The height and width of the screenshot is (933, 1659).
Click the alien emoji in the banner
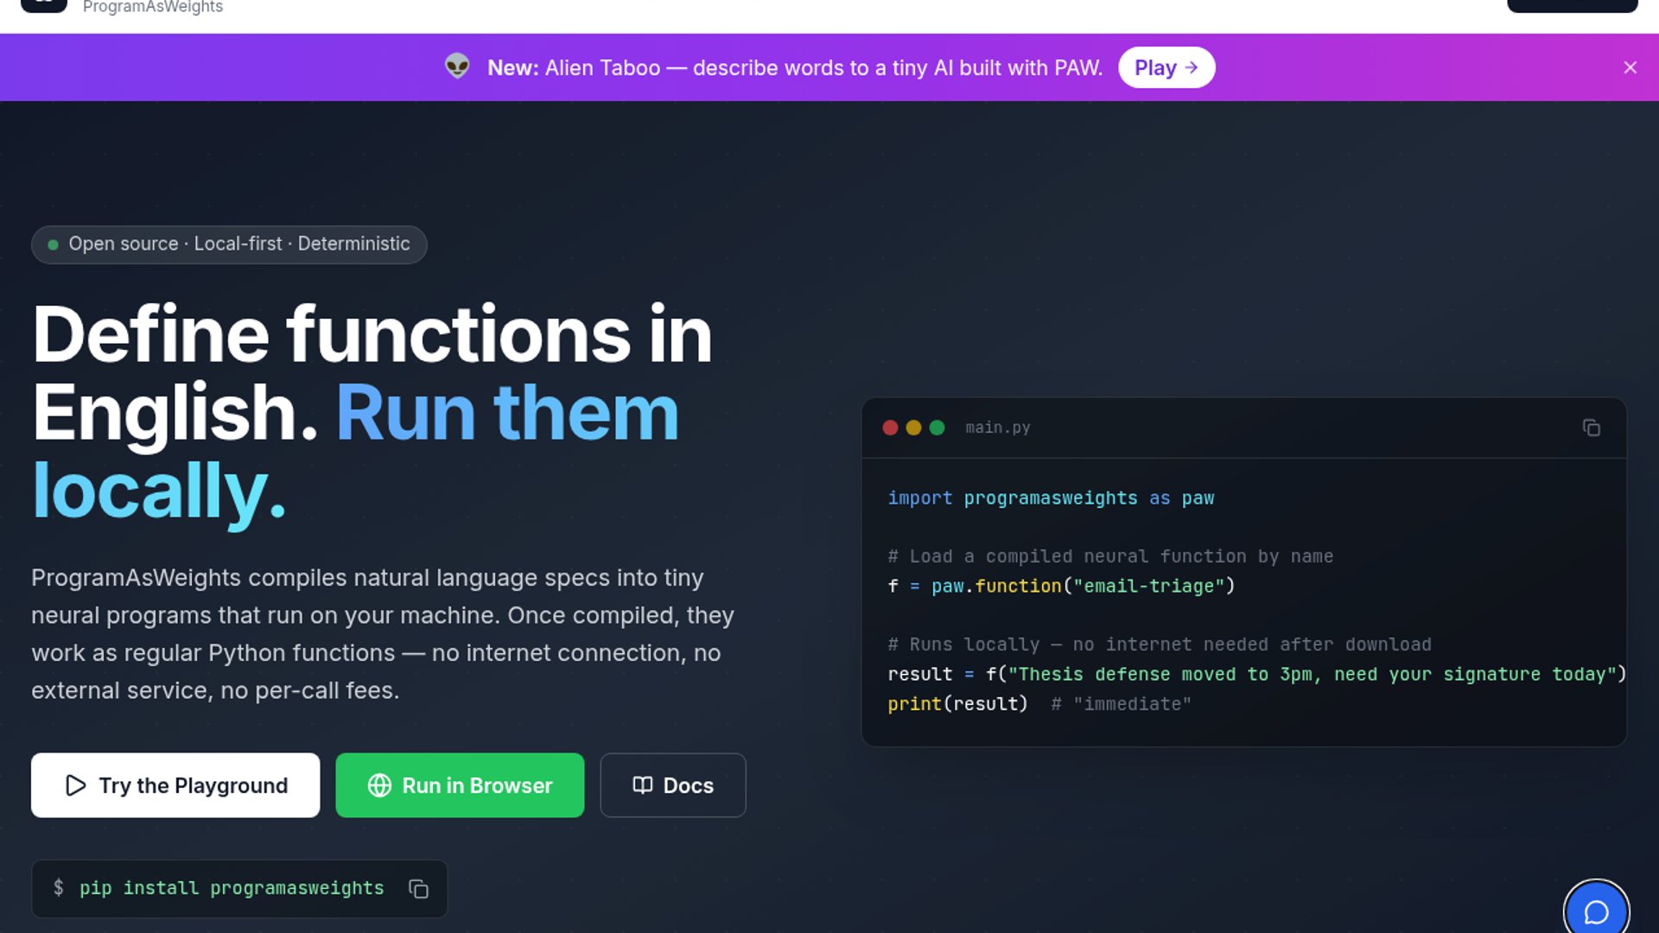(457, 67)
